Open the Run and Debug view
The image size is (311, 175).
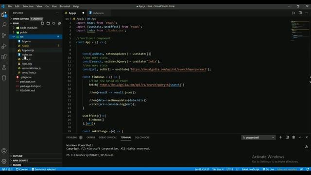4,46
